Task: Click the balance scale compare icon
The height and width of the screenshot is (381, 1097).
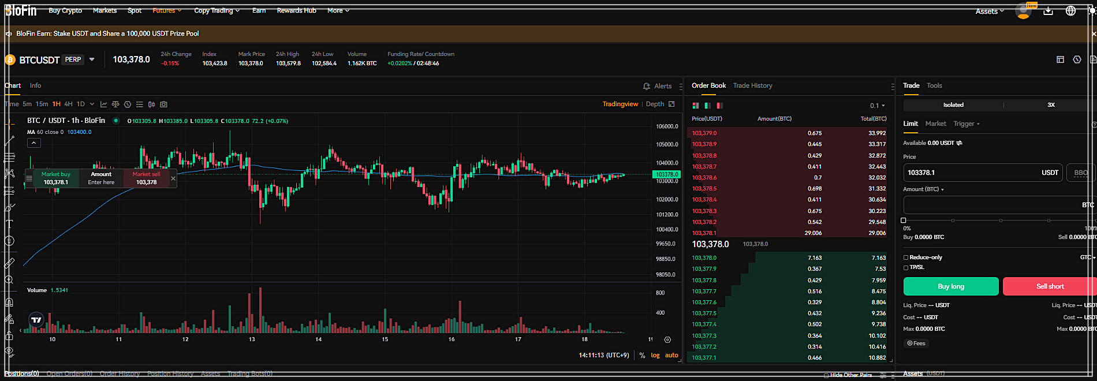Action: [x=115, y=104]
